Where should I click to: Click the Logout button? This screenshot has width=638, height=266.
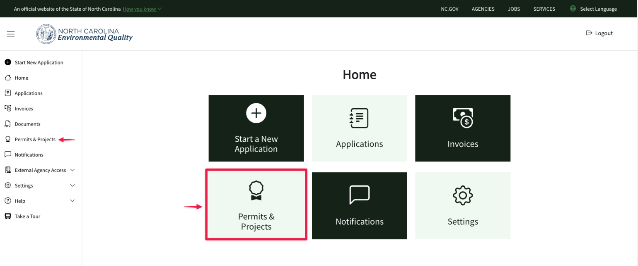click(x=599, y=33)
